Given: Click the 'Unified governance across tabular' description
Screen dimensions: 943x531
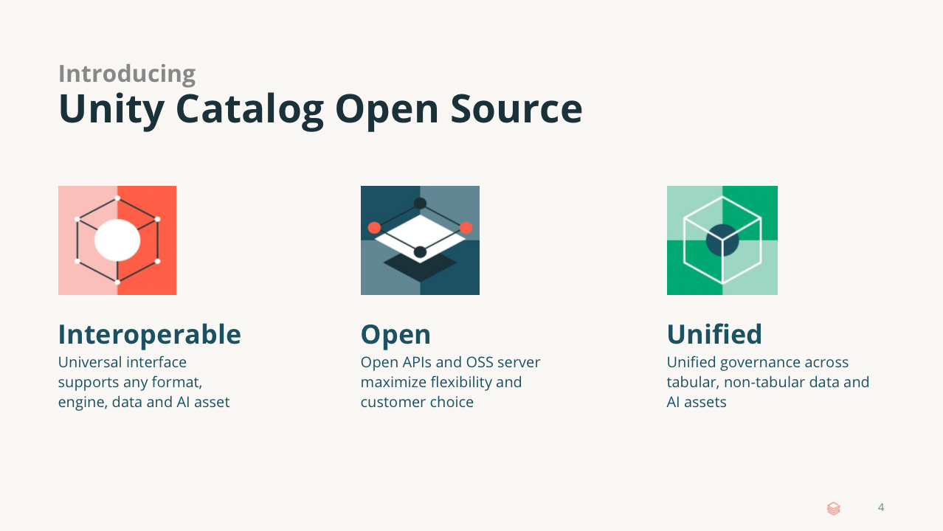Looking at the screenshot, I should (x=768, y=382).
